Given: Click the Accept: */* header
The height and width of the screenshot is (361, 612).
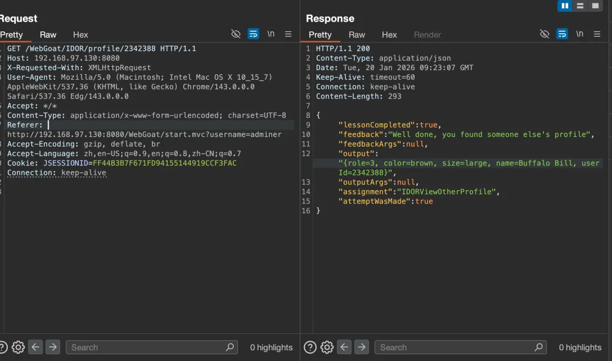Looking at the screenshot, I should click(x=32, y=106).
